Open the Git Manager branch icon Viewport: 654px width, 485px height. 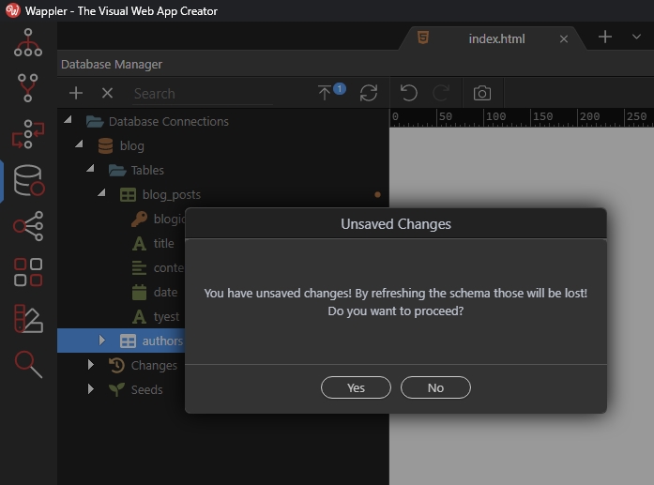(28, 88)
